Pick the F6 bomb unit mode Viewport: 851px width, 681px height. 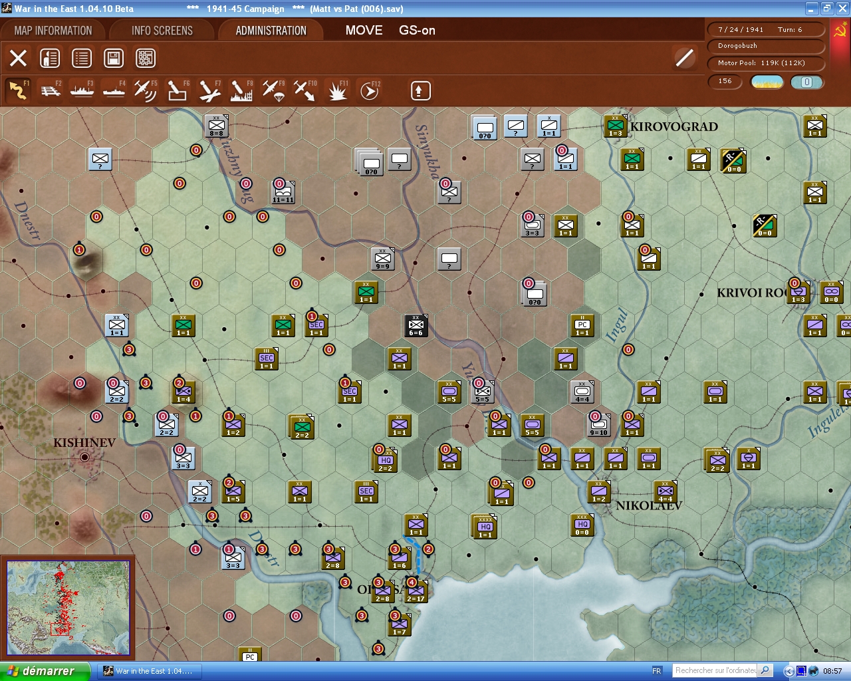tap(178, 90)
